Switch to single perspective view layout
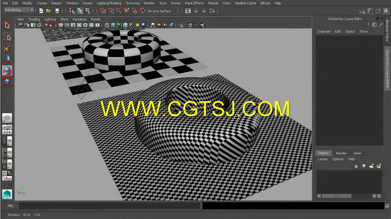This screenshot has width=391, height=219. (7, 118)
